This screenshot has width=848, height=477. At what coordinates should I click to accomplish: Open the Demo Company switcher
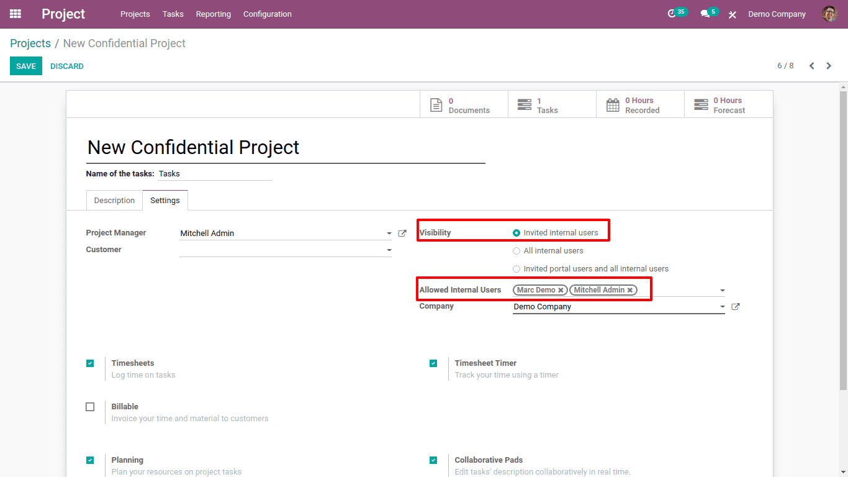coord(777,14)
